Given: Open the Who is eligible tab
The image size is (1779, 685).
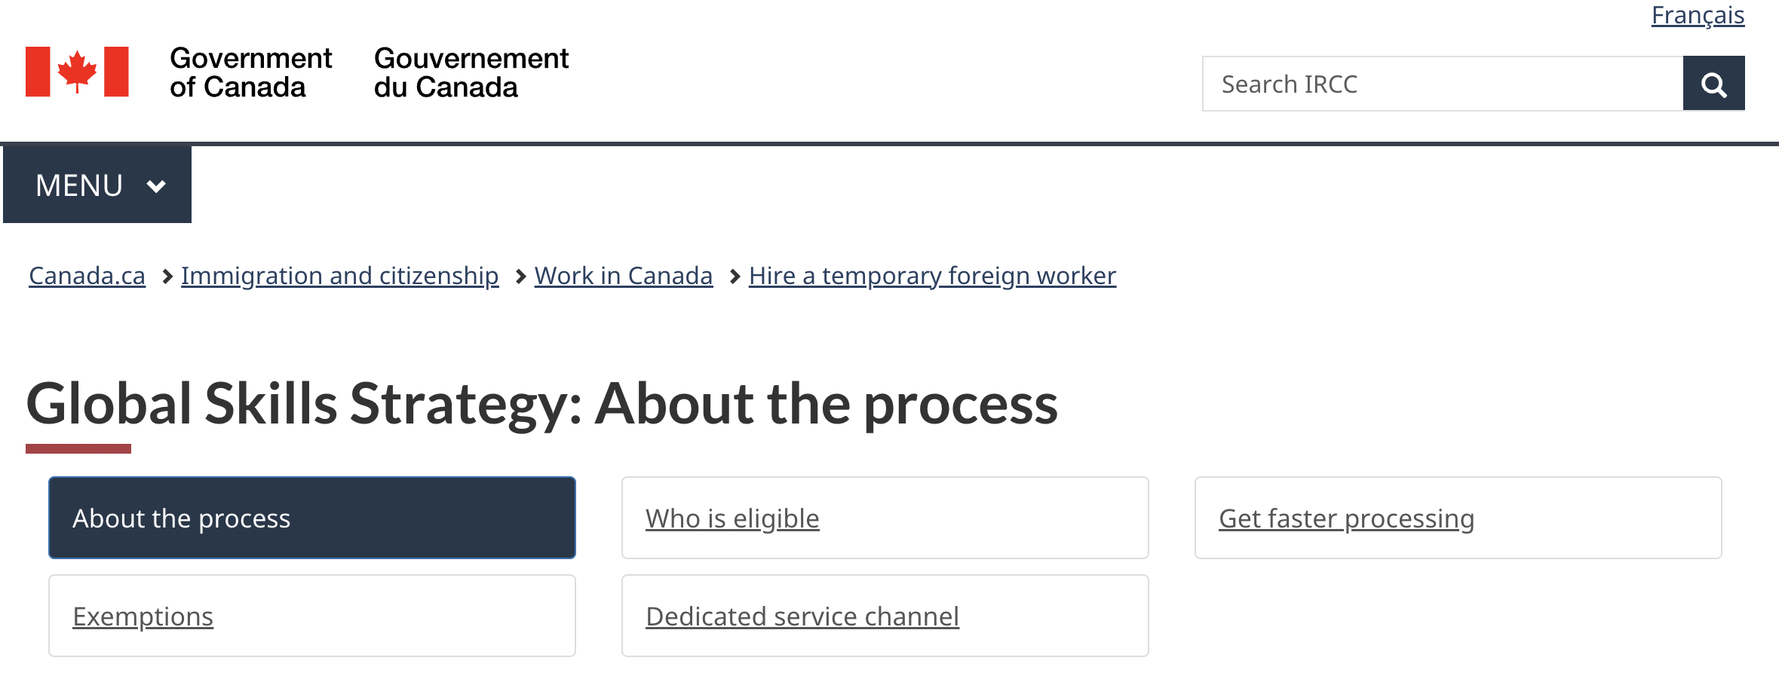Looking at the screenshot, I should [885, 518].
